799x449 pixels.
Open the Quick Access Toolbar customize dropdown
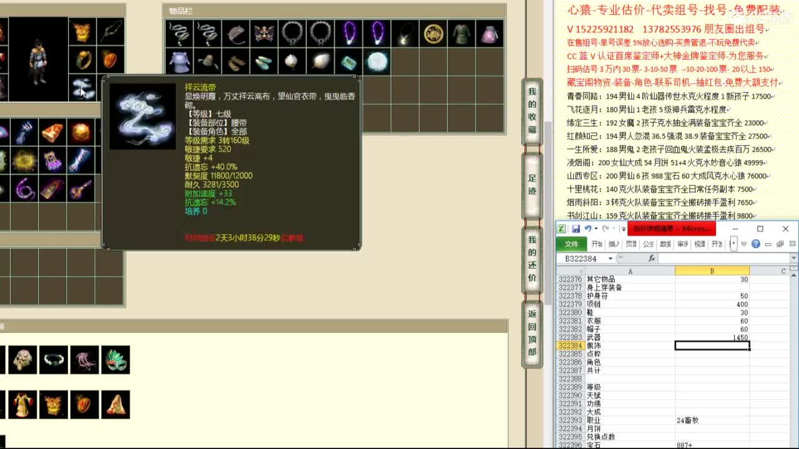[624, 229]
